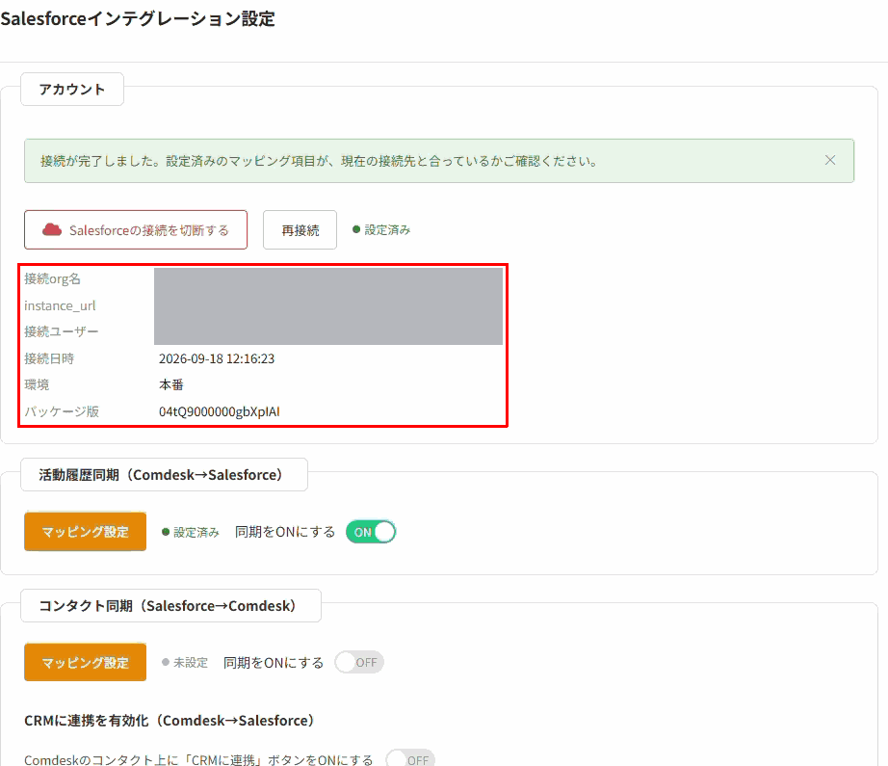Viewport: 888px width, 766px height.
Task: Click package version 04tQ9000000gbXpIAI
Action: [220, 411]
